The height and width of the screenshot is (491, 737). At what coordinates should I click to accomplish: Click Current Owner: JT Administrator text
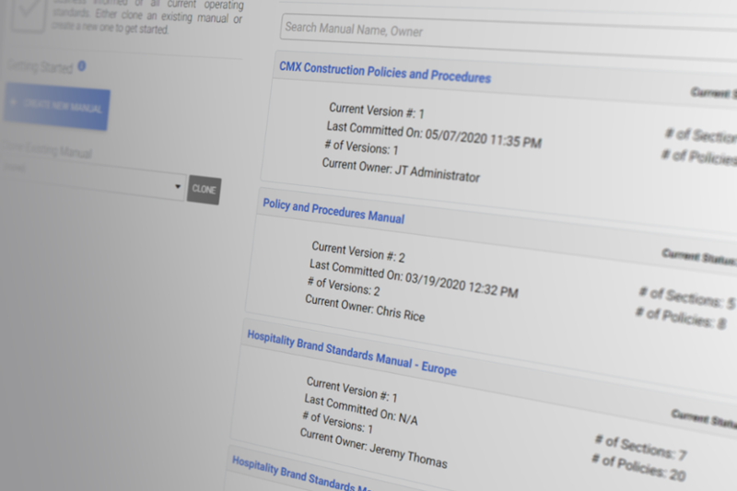pos(401,170)
